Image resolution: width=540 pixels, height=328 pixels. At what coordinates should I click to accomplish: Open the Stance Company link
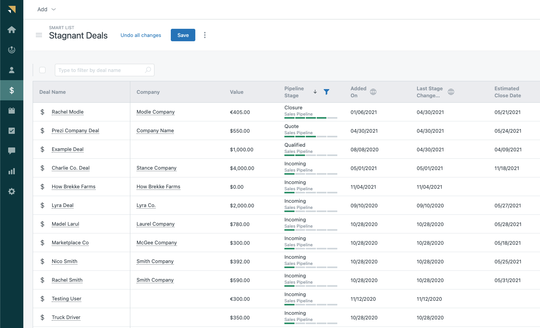156,168
